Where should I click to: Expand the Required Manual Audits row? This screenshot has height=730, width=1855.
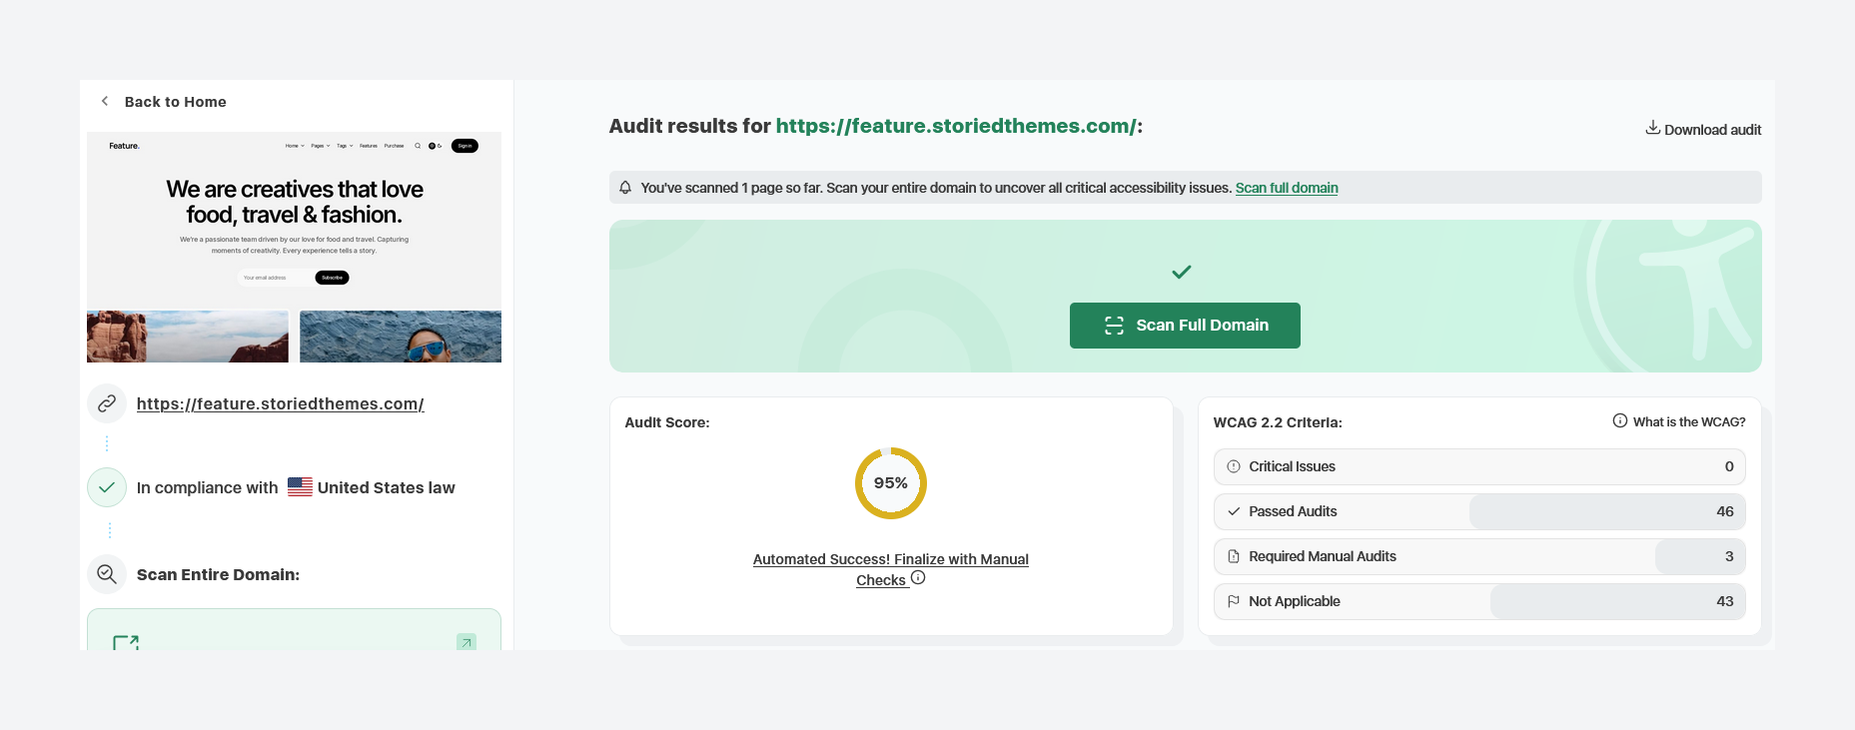pos(1478,556)
